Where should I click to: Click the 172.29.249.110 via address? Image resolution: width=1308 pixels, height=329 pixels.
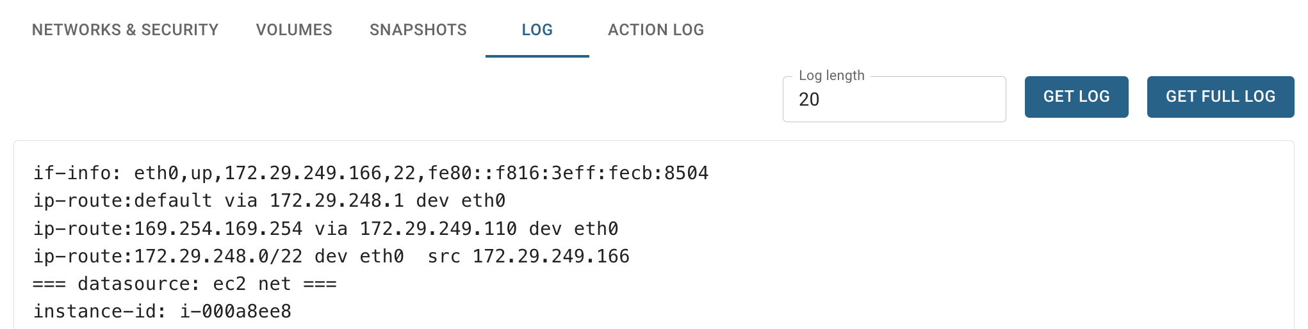coord(438,229)
